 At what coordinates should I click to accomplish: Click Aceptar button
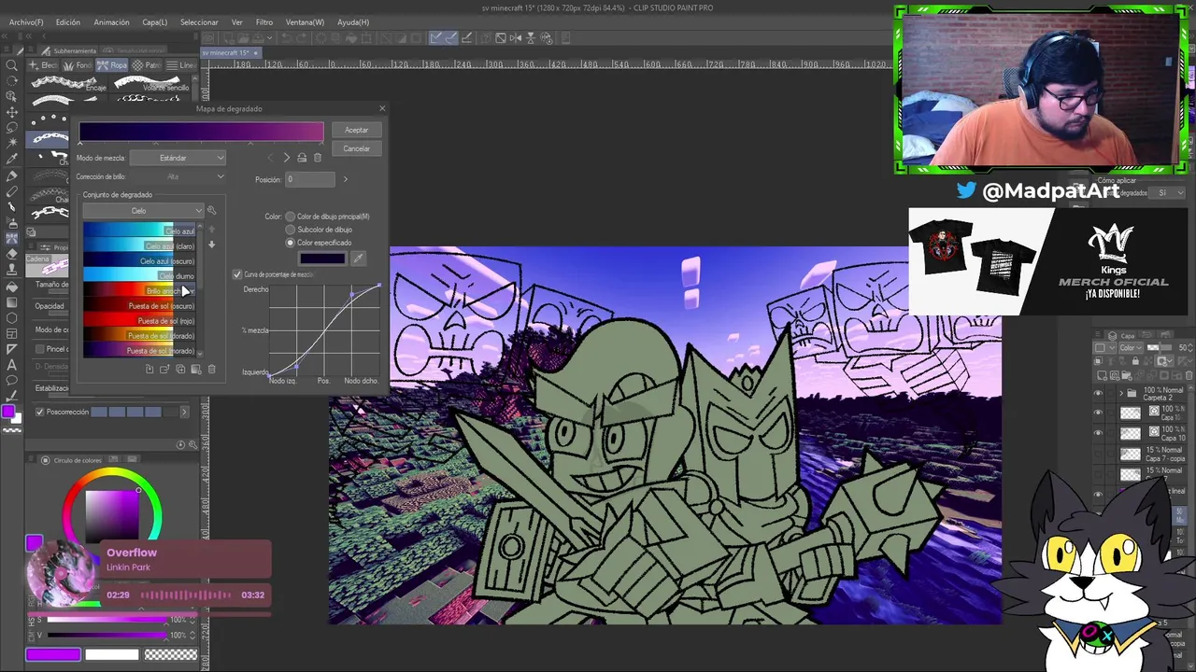tap(356, 131)
